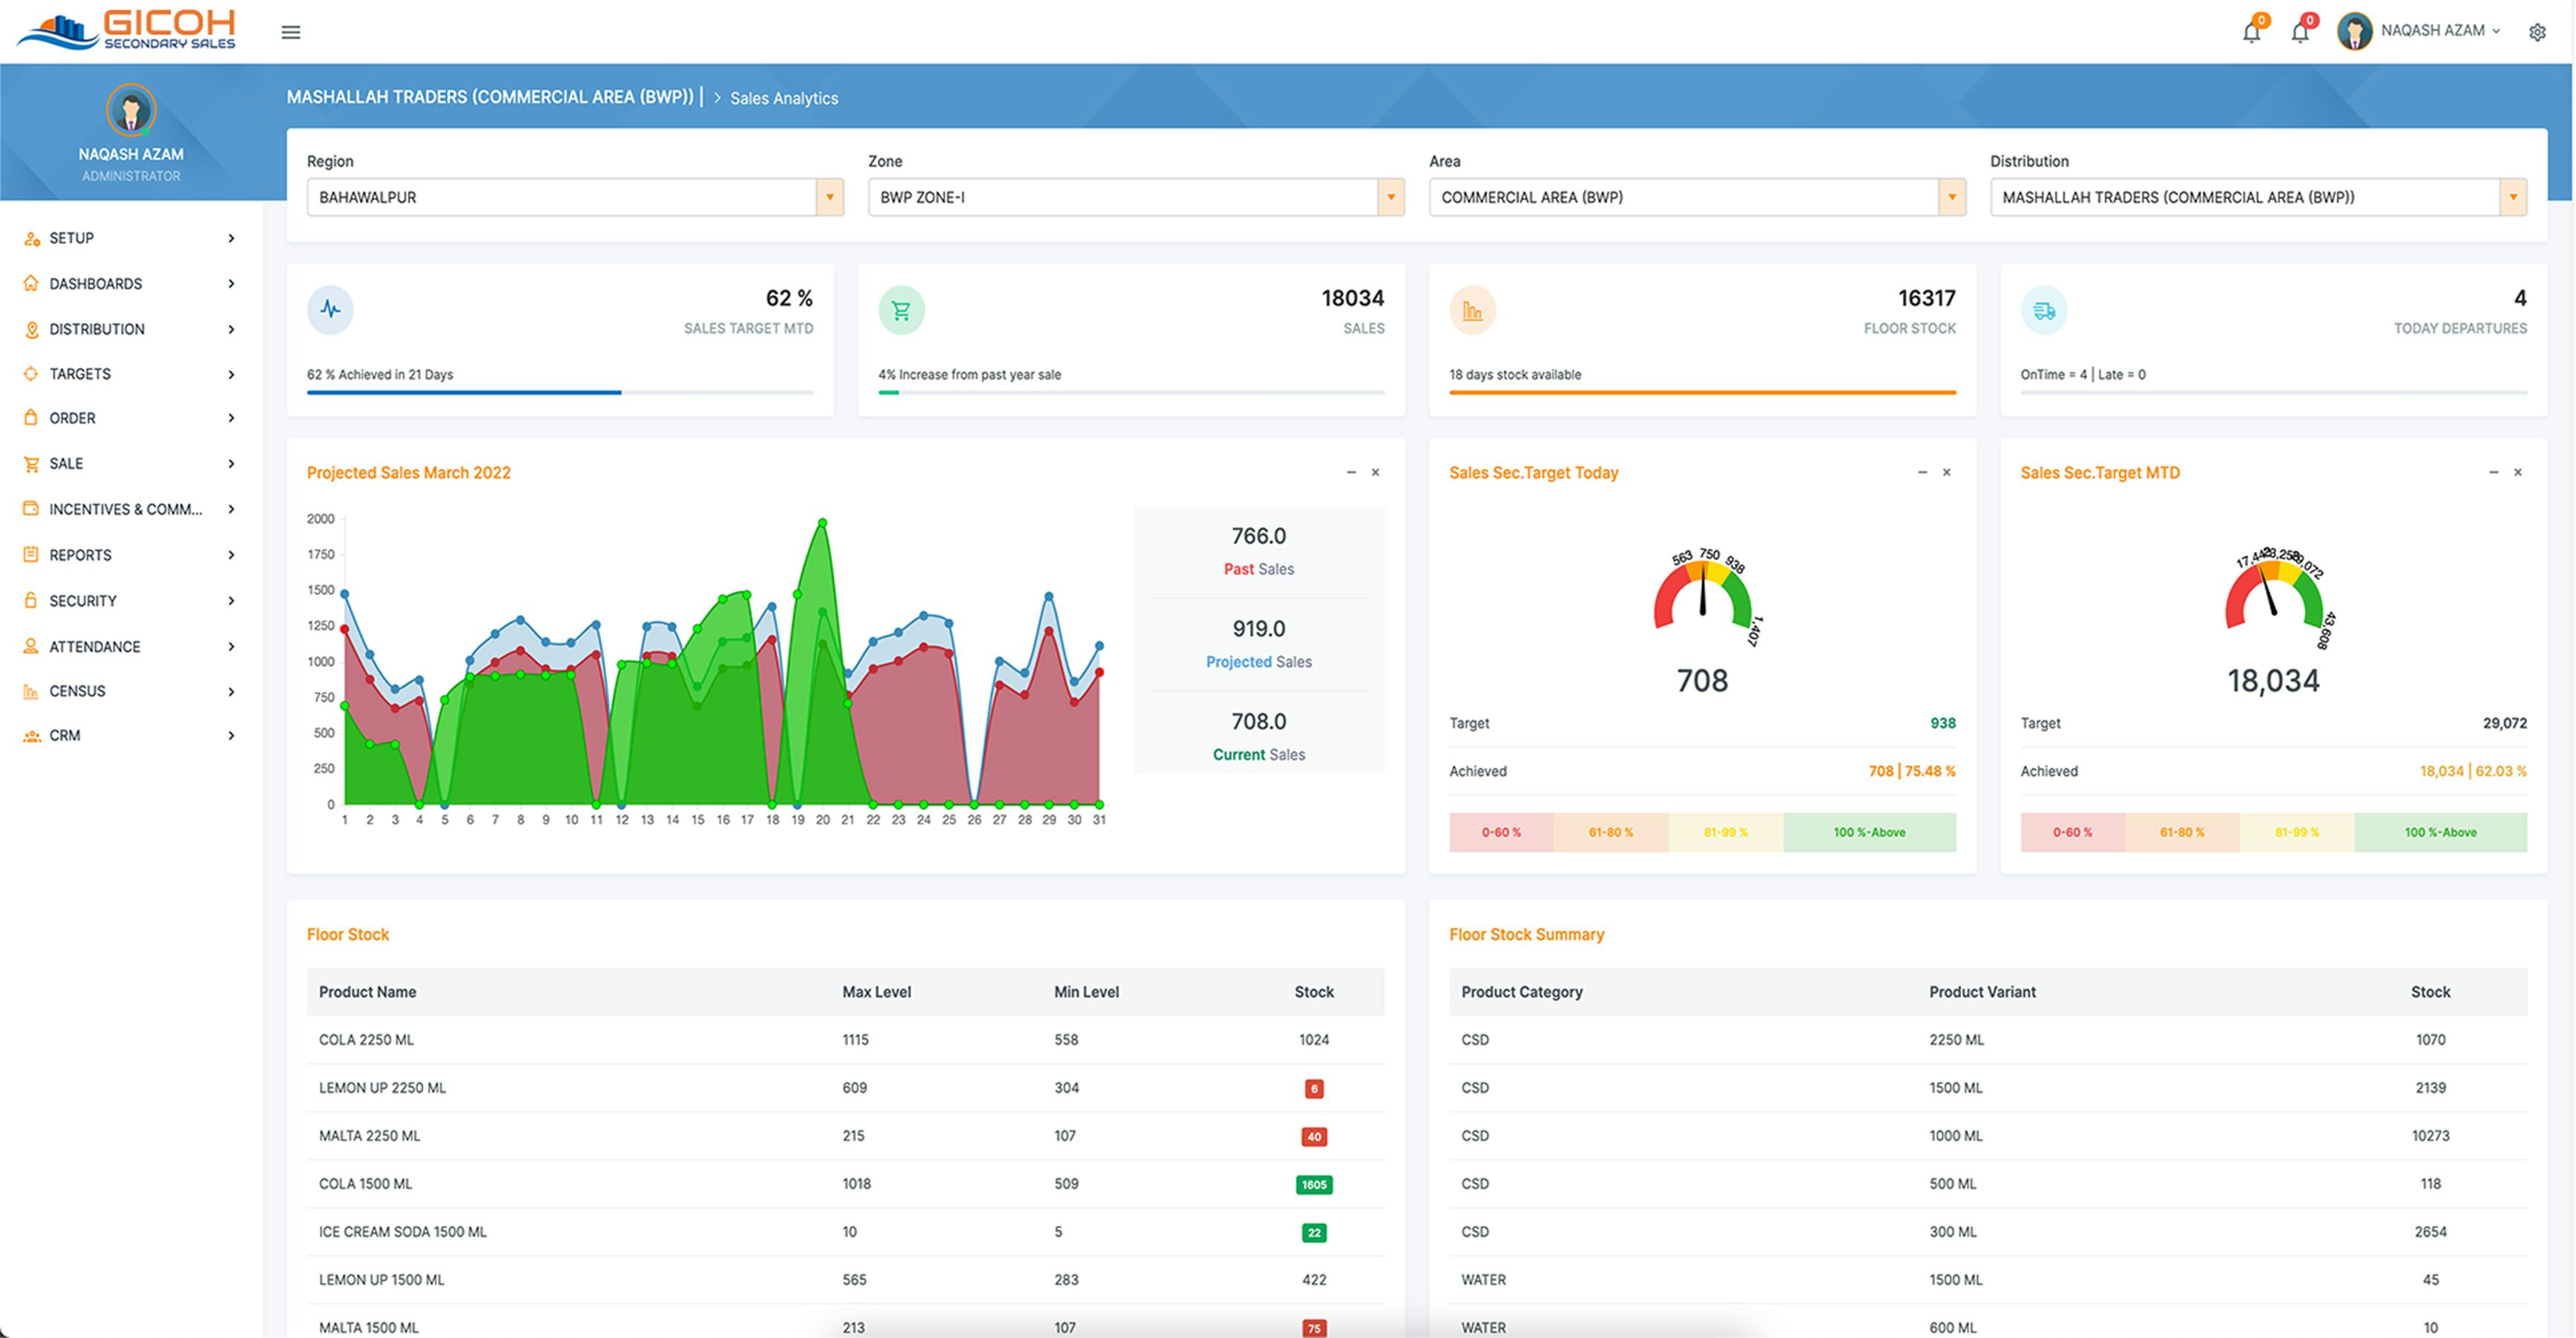Click the Order cart icon in sidebar
The image size is (2576, 1338).
click(30, 418)
